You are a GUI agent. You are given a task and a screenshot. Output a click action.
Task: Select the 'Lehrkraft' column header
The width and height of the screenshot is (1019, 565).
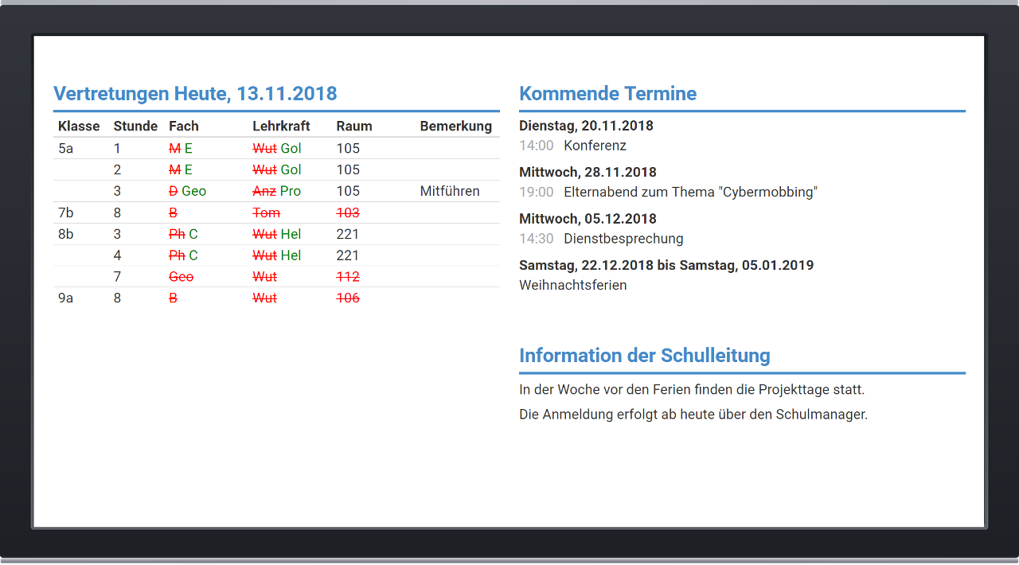point(281,127)
